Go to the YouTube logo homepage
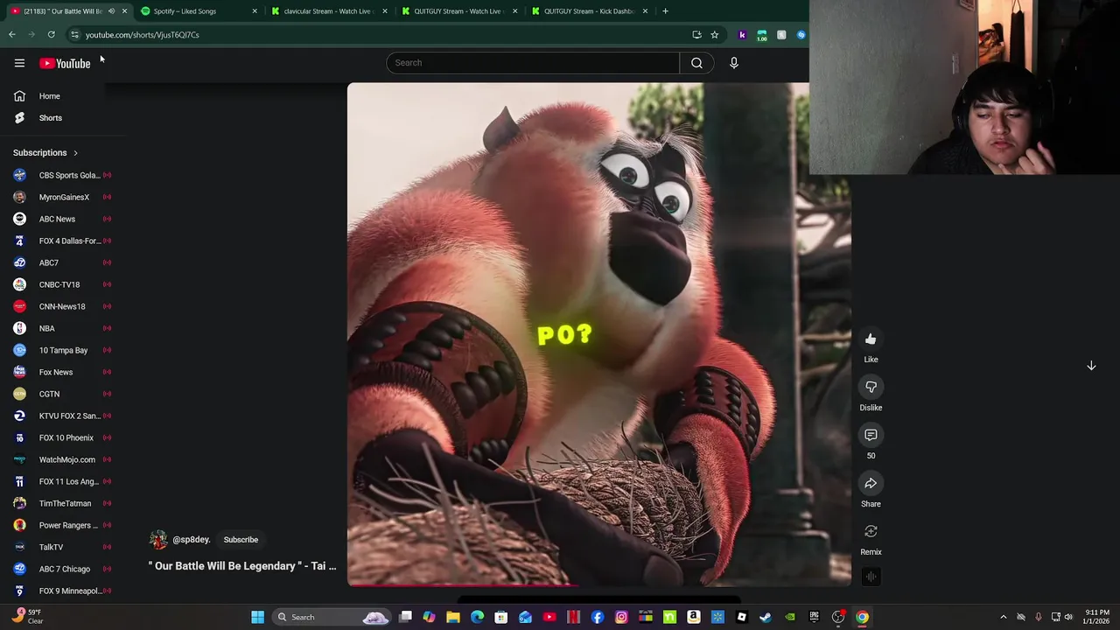The height and width of the screenshot is (630, 1120). pyautogui.click(x=65, y=63)
